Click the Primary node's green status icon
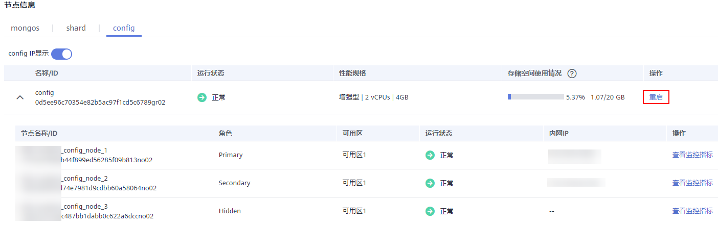This screenshot has height=225, width=718. (x=430, y=155)
